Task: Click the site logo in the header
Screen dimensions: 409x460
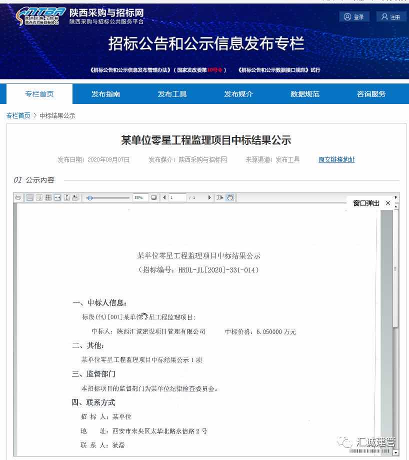Action: 41,16
